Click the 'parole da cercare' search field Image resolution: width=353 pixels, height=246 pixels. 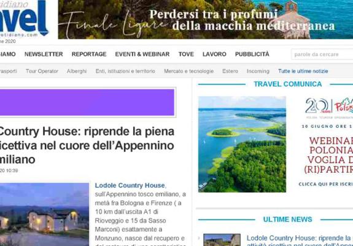pyautogui.click(x=322, y=54)
